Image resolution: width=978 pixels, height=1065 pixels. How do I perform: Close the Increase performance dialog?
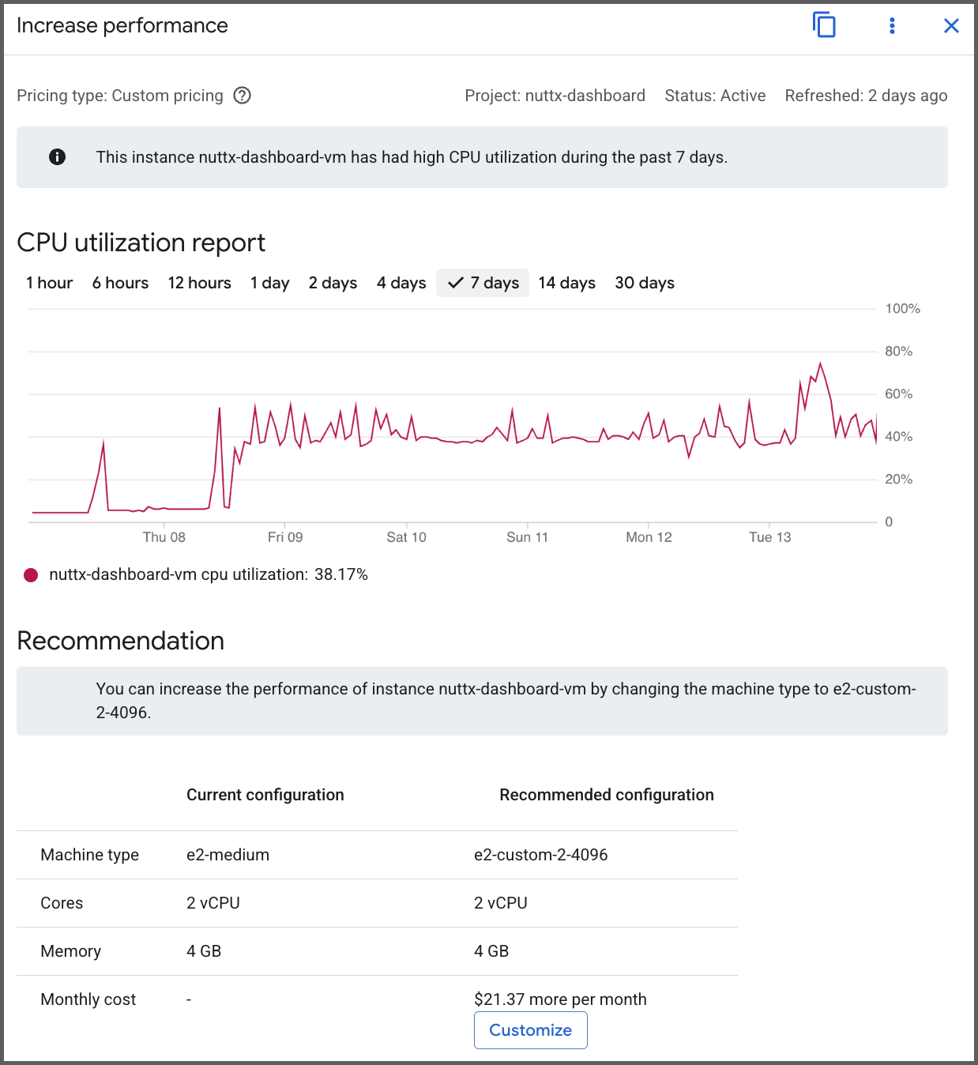click(x=951, y=25)
